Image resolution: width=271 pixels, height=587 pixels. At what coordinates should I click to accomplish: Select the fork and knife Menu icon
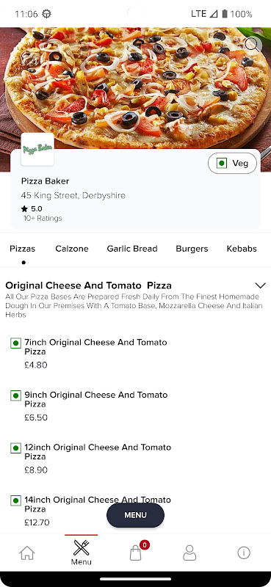point(82,553)
